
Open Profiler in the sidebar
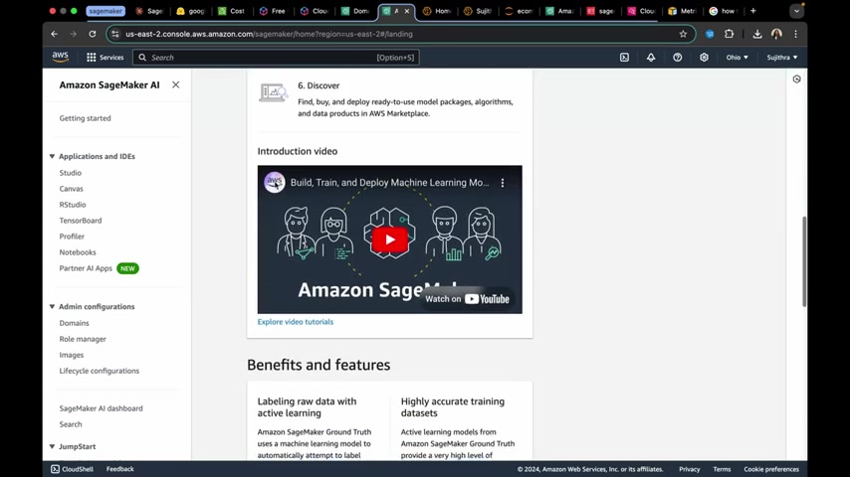(x=72, y=237)
